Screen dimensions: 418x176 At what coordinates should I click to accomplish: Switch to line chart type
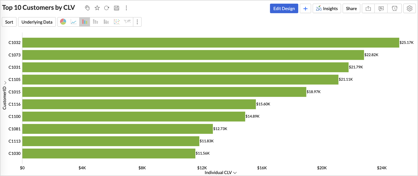[74, 22]
